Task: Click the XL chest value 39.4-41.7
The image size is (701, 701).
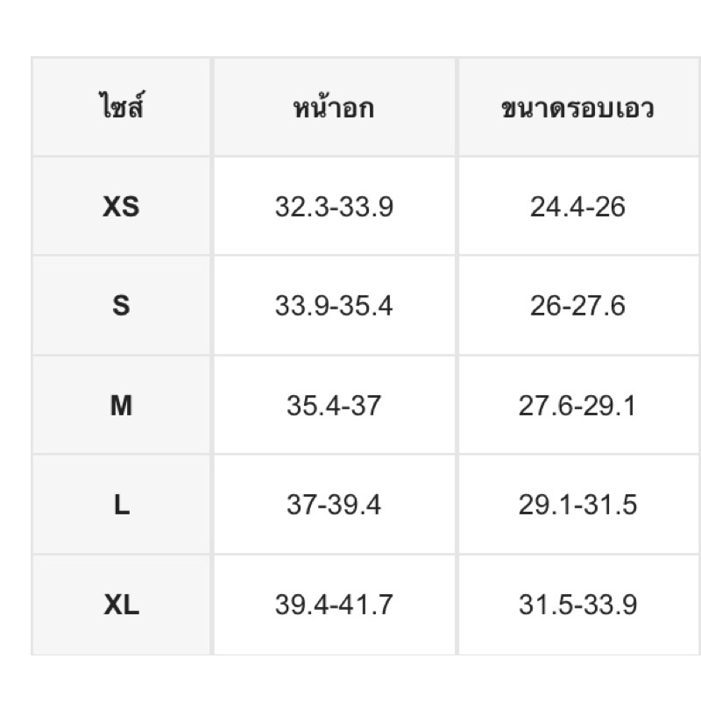Action: [x=334, y=605]
